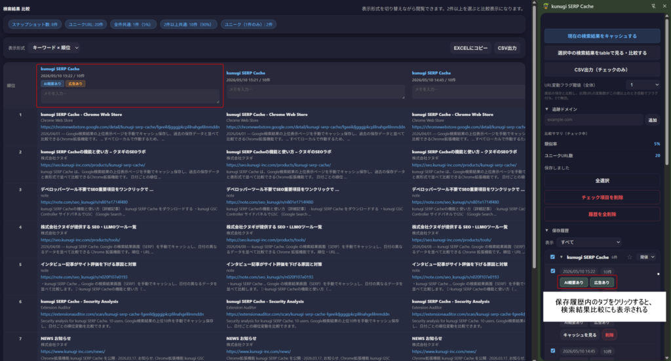671x361 pixels.
Task: Click the 追加 domain button
Action: click(x=652, y=120)
